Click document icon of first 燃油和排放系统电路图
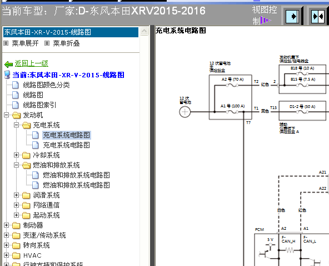The height and width of the screenshot is (266, 329). (36, 175)
